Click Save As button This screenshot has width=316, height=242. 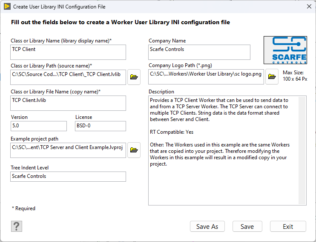207,226
